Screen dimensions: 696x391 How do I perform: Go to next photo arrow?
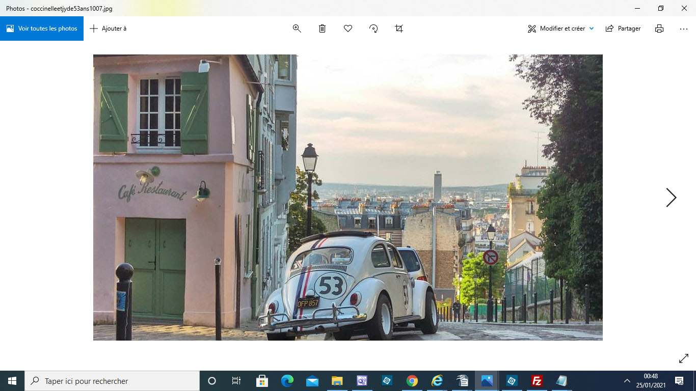(x=671, y=198)
